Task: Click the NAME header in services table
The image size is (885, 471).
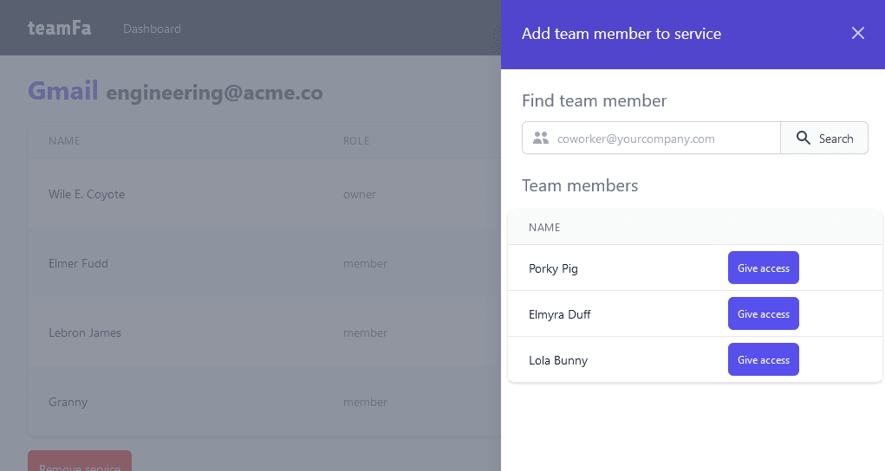Action: [64, 140]
